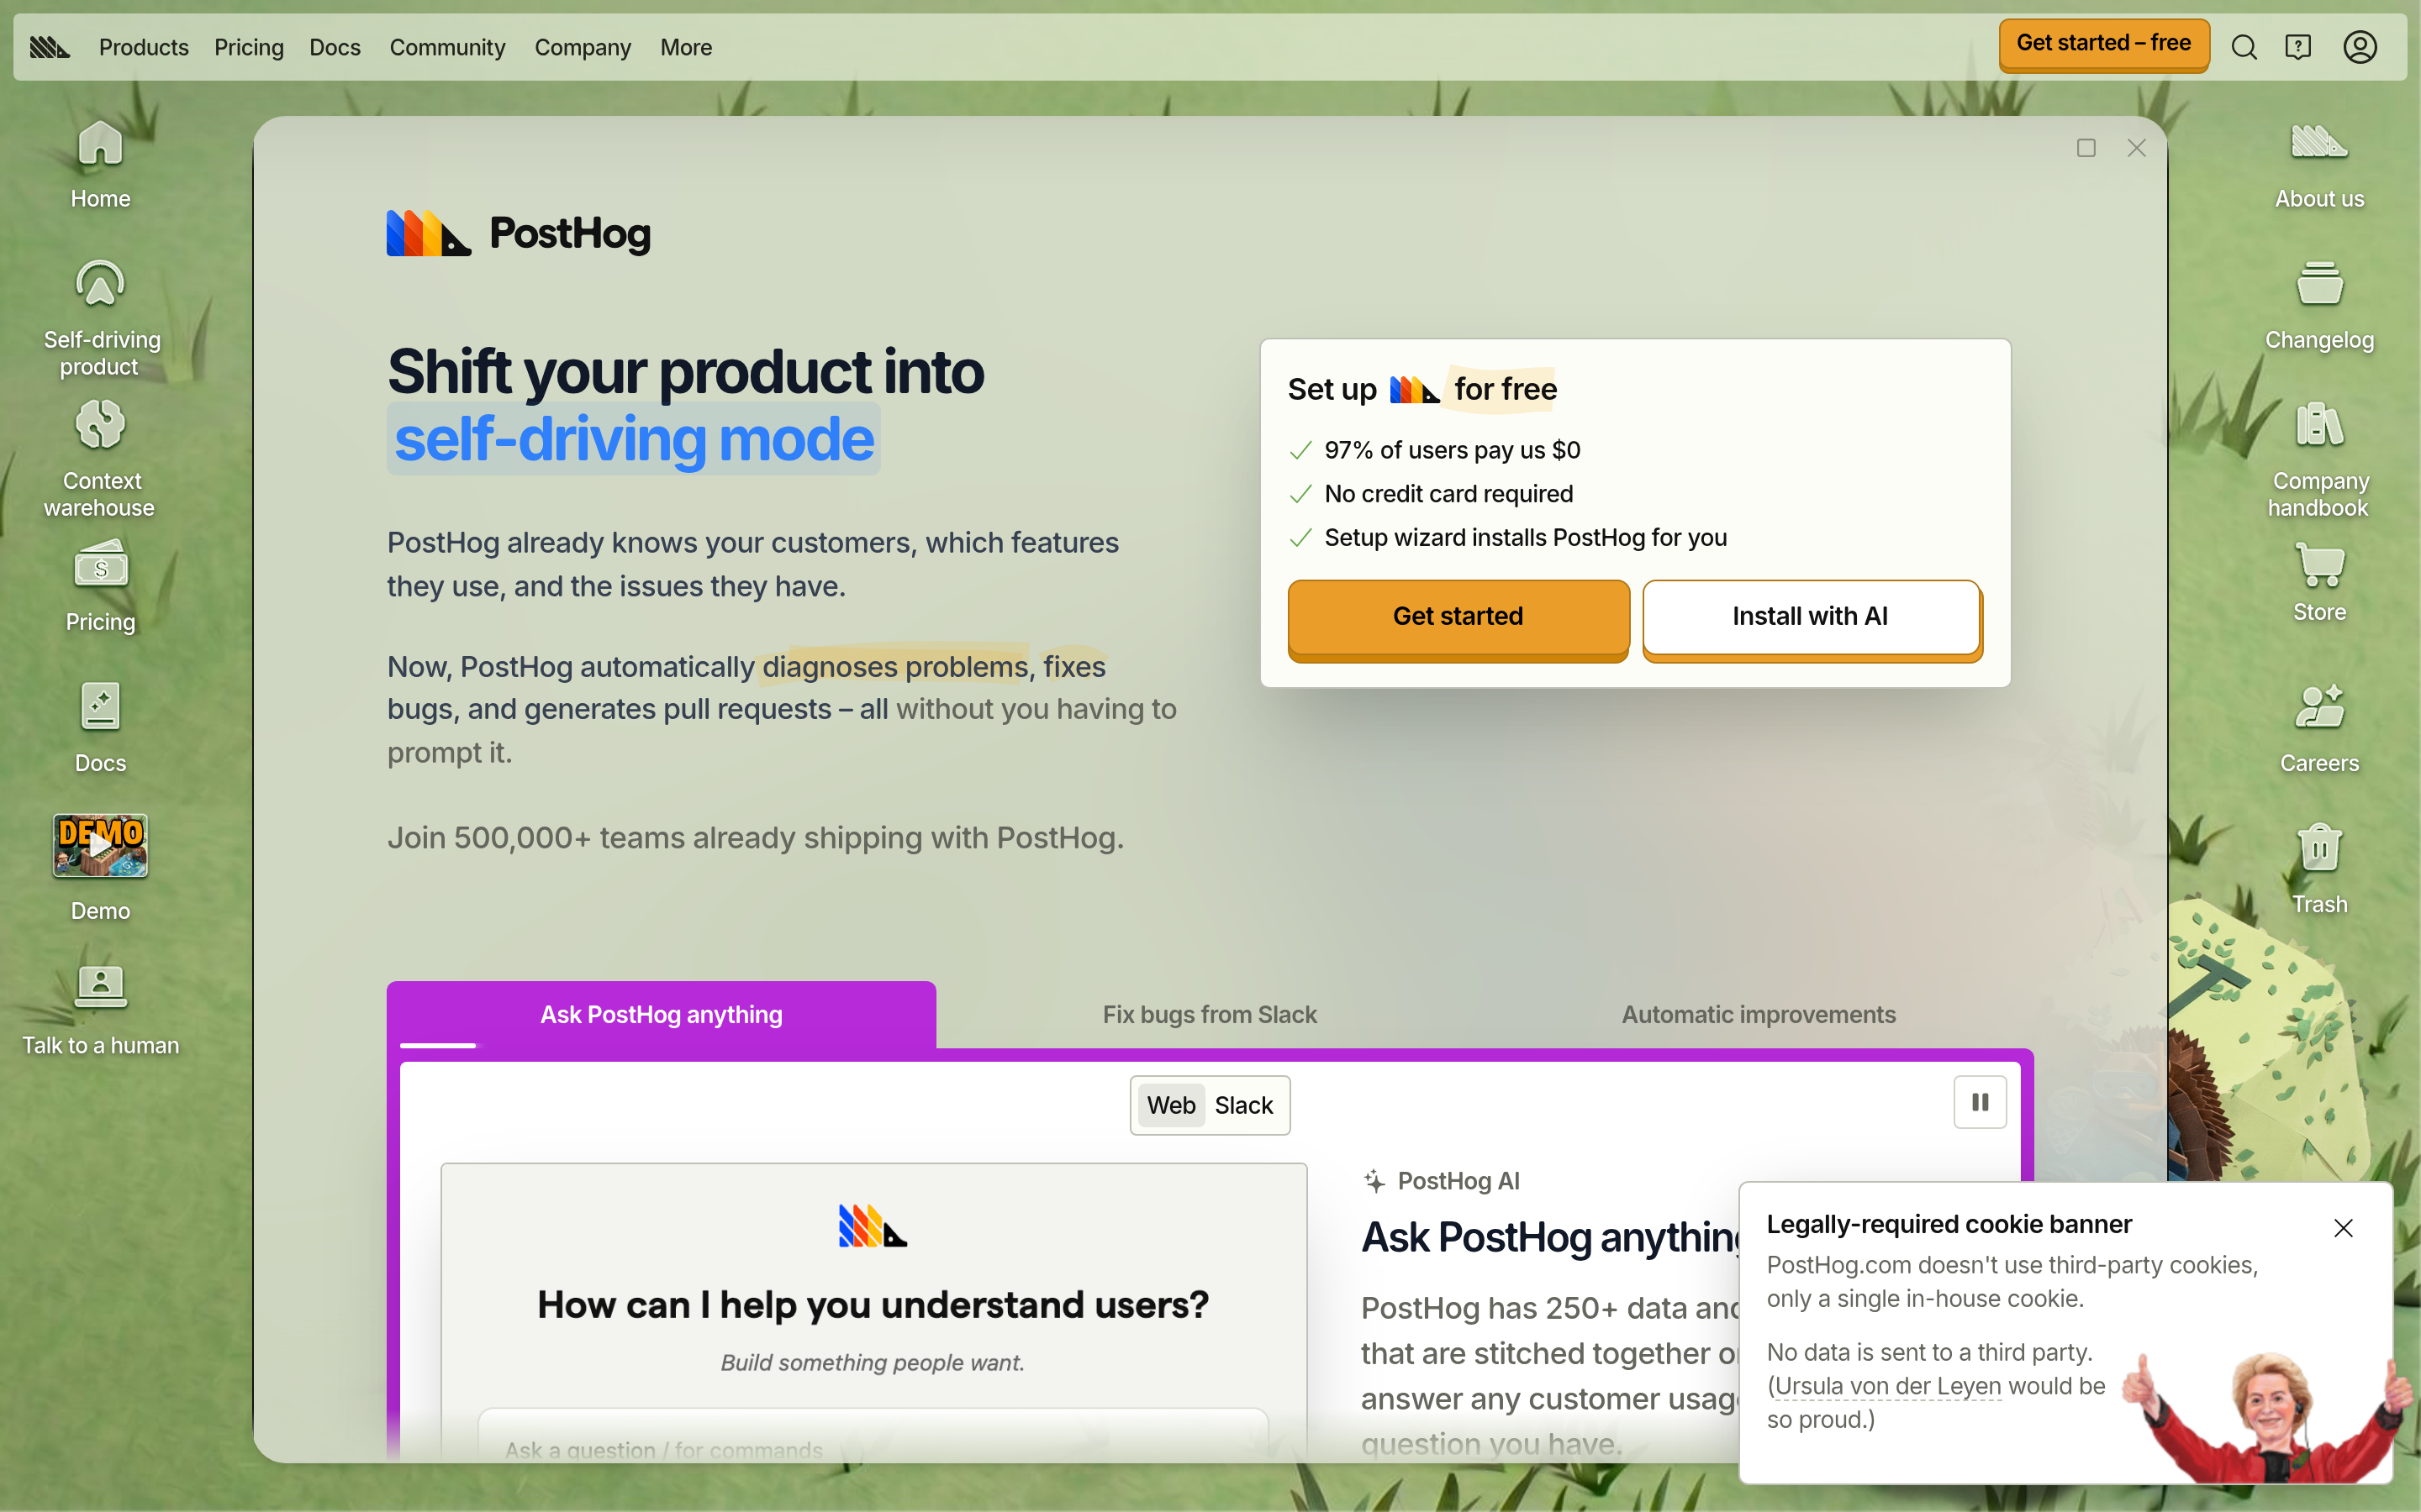This screenshot has width=2421, height=1512.
Task: Open the More menu
Action: coord(686,47)
